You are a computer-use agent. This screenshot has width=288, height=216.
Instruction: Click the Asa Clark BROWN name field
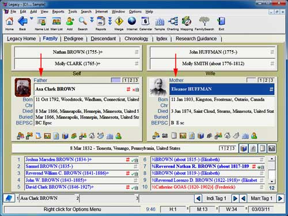(x=86, y=89)
